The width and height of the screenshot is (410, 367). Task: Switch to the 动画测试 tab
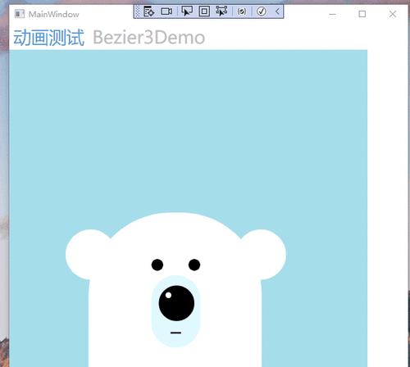tap(49, 38)
